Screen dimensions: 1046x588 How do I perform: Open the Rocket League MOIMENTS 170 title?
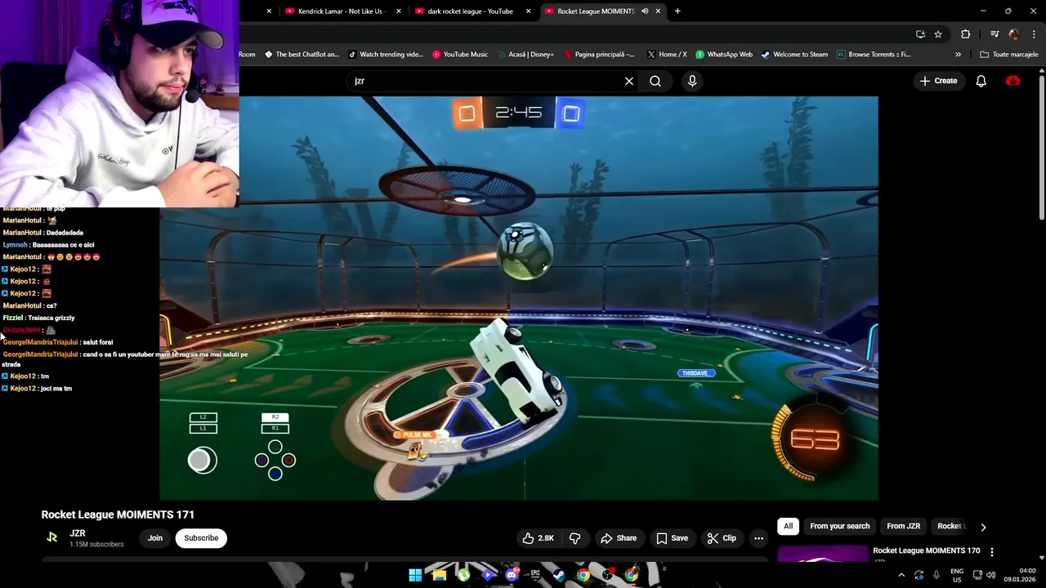[x=926, y=550]
